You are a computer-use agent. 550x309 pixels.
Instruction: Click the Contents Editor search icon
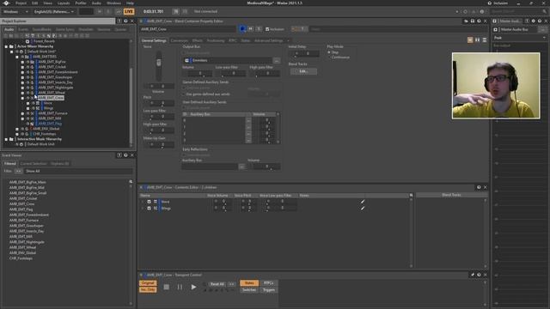411,195
